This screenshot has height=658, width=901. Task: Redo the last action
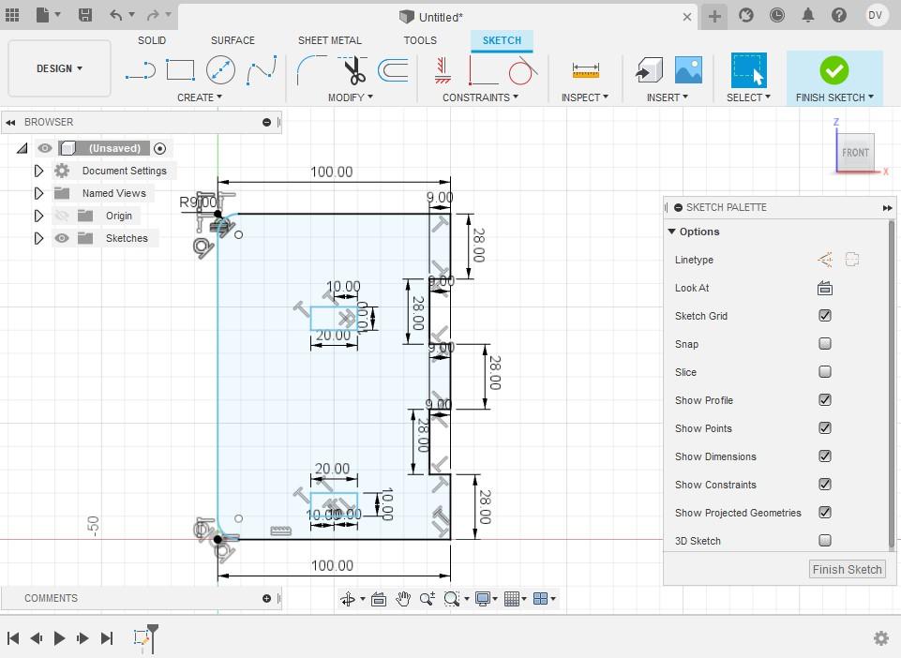tap(153, 15)
